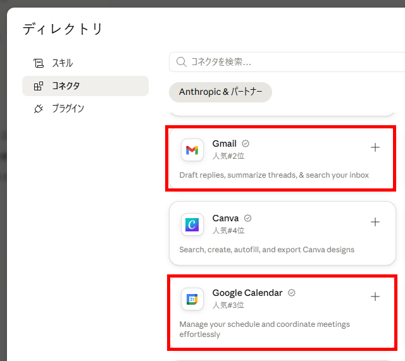Click the スキル scroll icon
405x361 pixels.
click(39, 63)
